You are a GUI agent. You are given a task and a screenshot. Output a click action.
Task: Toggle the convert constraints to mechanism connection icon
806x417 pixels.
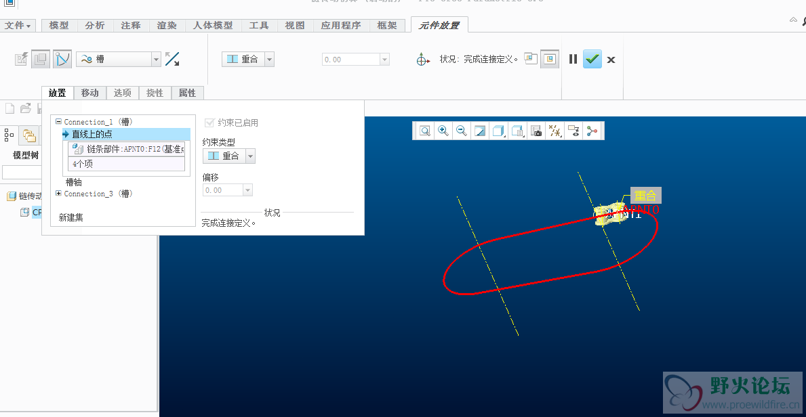point(62,60)
